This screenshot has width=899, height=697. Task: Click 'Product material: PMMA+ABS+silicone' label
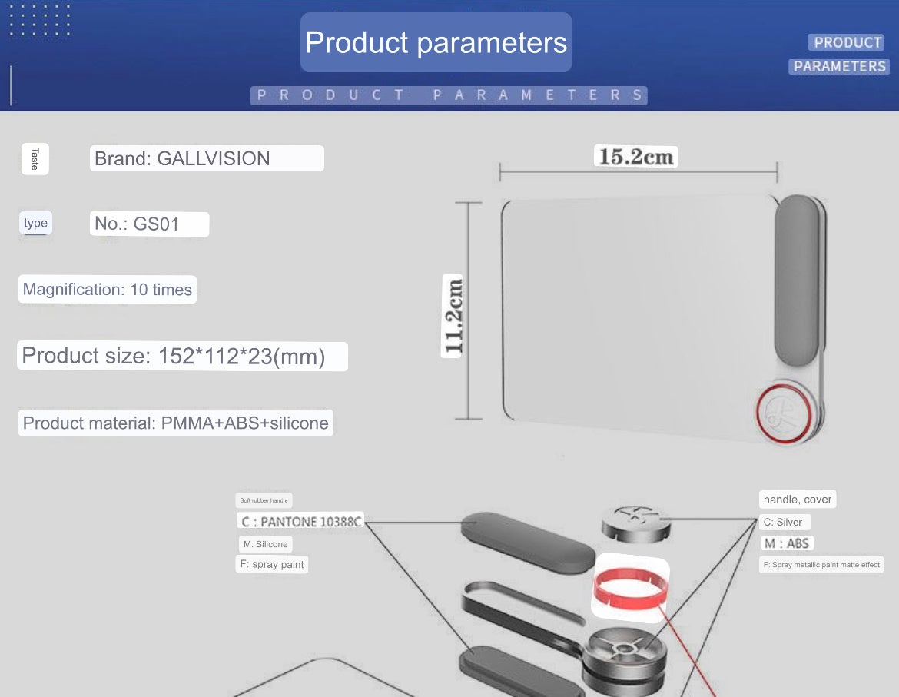[x=176, y=423]
